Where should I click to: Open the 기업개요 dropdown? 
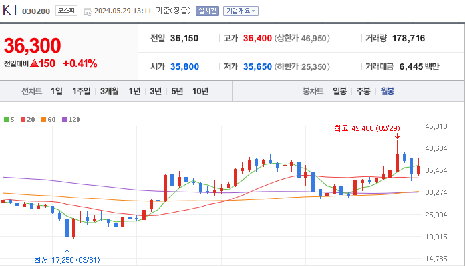click(x=241, y=11)
